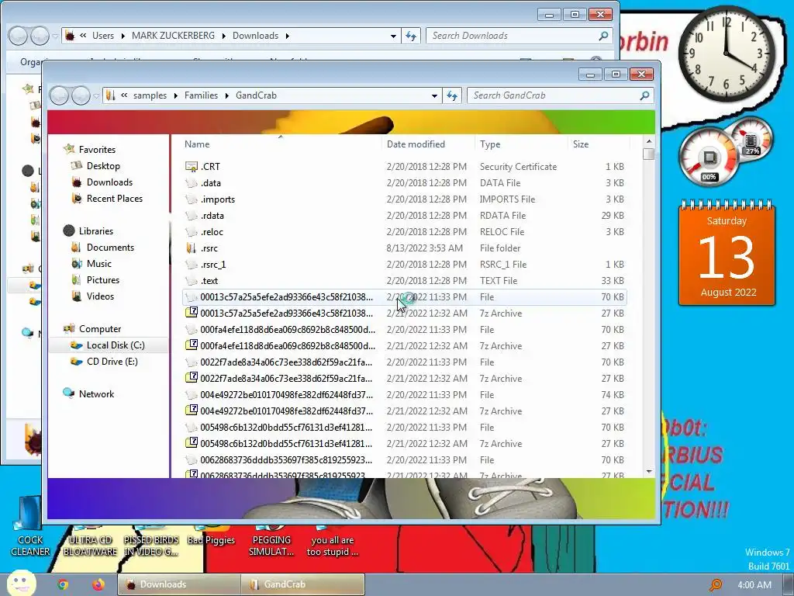
Task: Select the .data file row
Action: [405, 182]
